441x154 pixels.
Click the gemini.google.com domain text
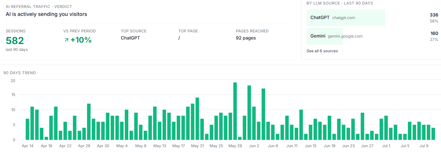[345, 36]
